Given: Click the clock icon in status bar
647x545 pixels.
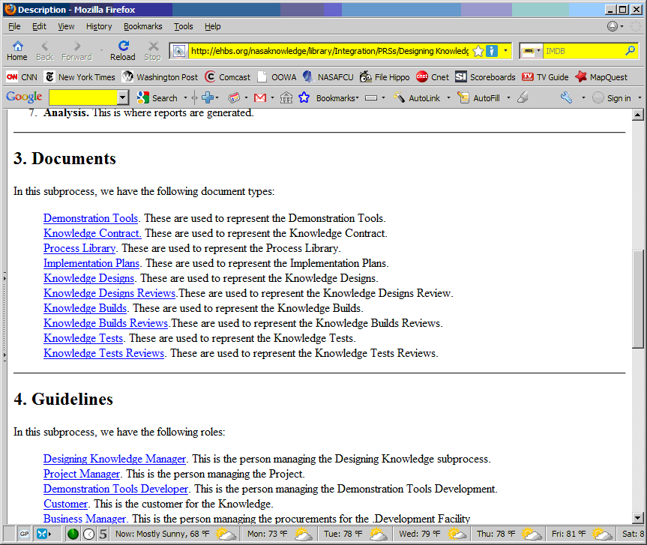Looking at the screenshot, I should tap(88, 534).
